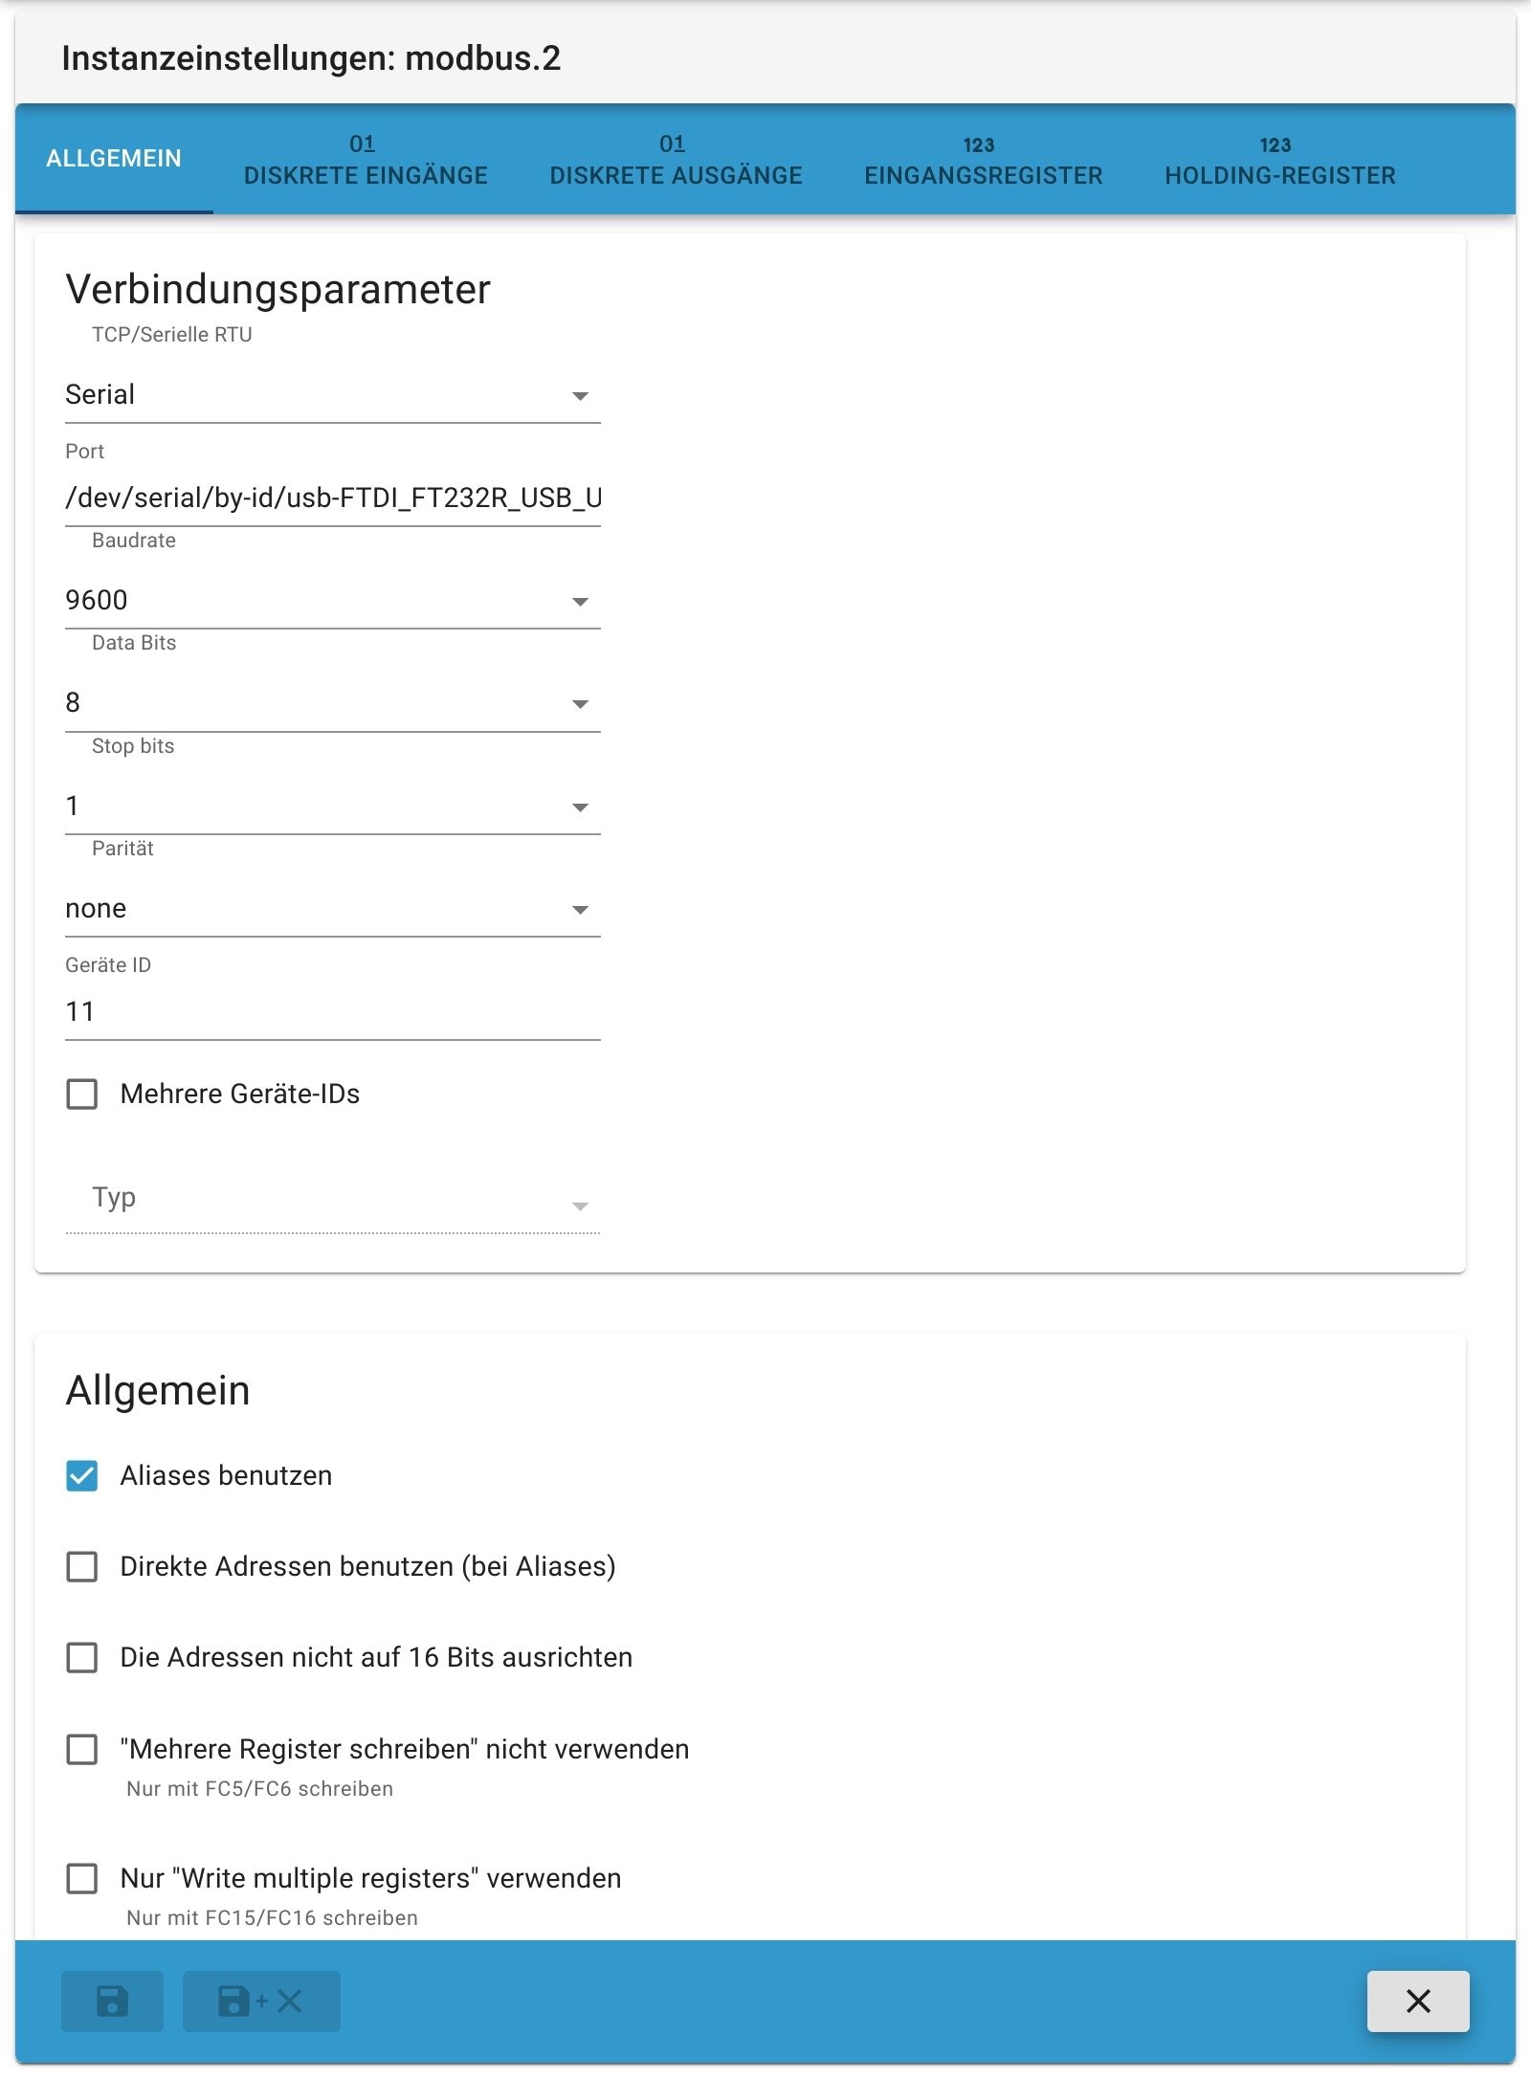The width and height of the screenshot is (1531, 2078).
Task: Open the TCP/Serielle RTU dropdown
Action: (x=332, y=395)
